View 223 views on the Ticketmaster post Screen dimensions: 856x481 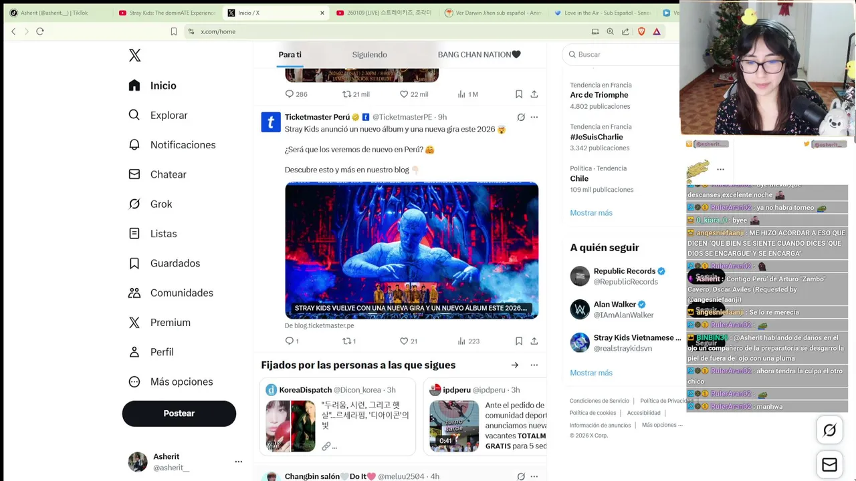468,341
